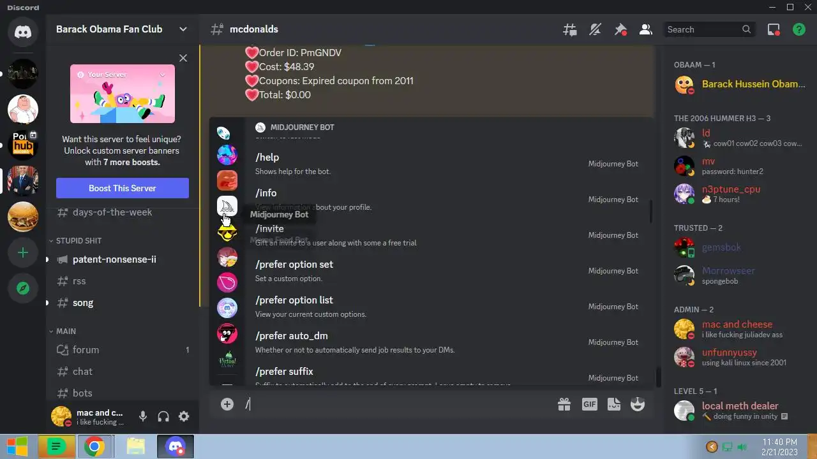
Task: Open the sticker picker
Action: (x=614, y=404)
